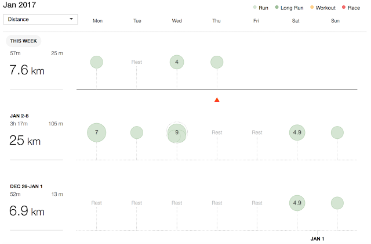371x244 pixels.
Task: Click the THIS WEEK label
Action: pos(23,41)
